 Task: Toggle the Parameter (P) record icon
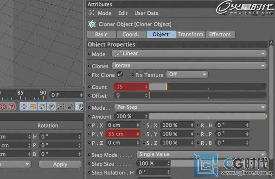(x=51, y=106)
